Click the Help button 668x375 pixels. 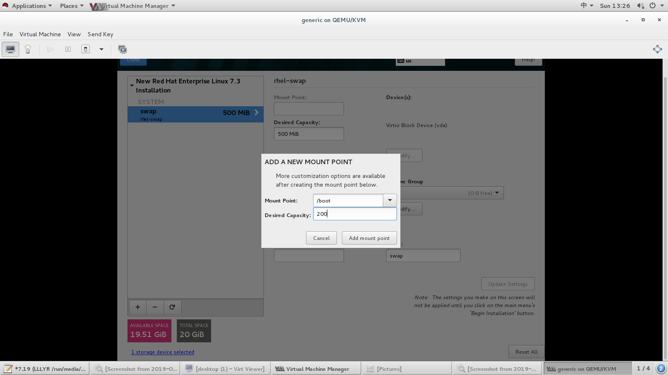528,61
